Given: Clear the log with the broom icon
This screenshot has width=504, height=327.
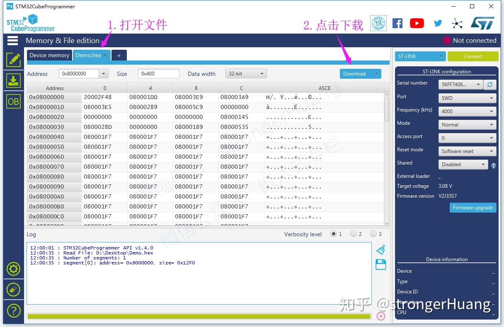Looking at the screenshot, I should pyautogui.click(x=380, y=249).
